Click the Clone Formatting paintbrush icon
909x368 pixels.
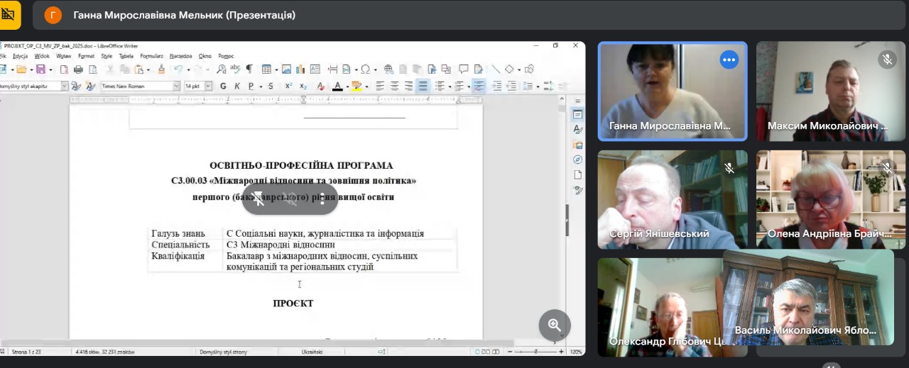[x=161, y=69]
